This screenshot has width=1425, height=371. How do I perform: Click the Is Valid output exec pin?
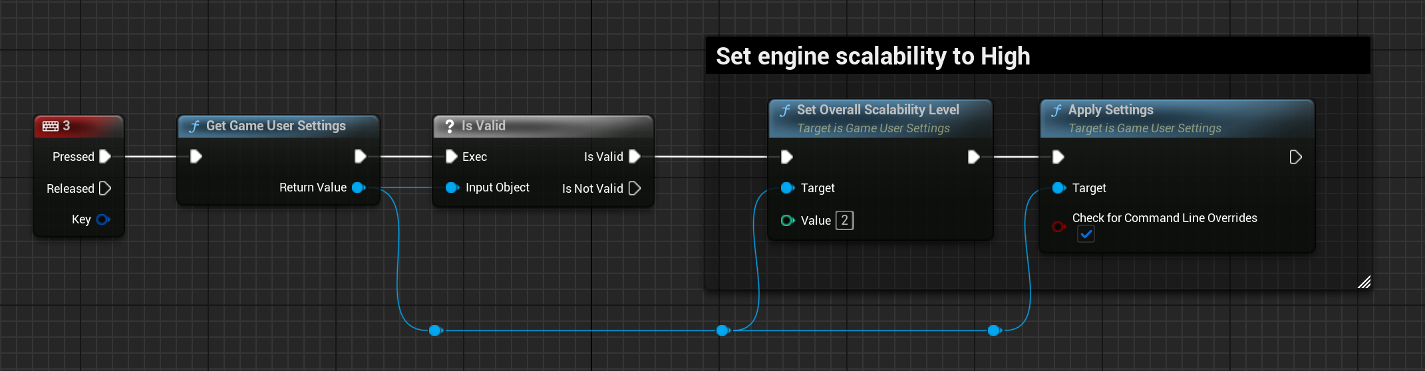[635, 156]
